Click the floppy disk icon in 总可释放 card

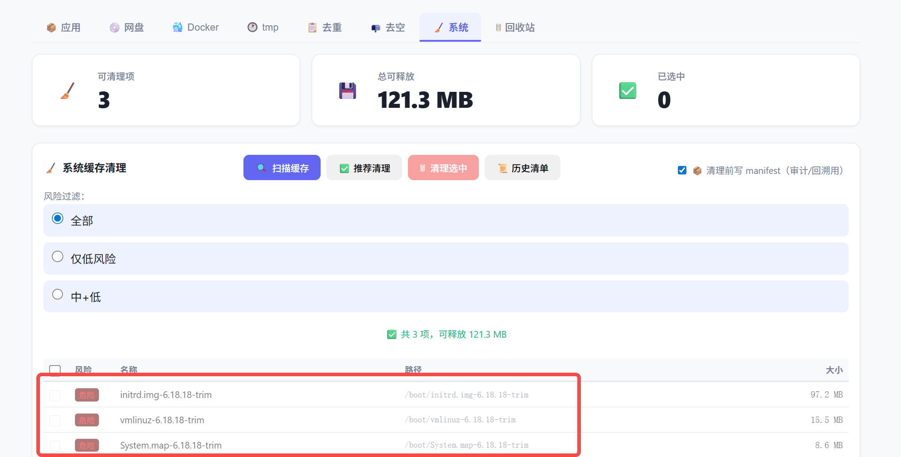tap(348, 91)
